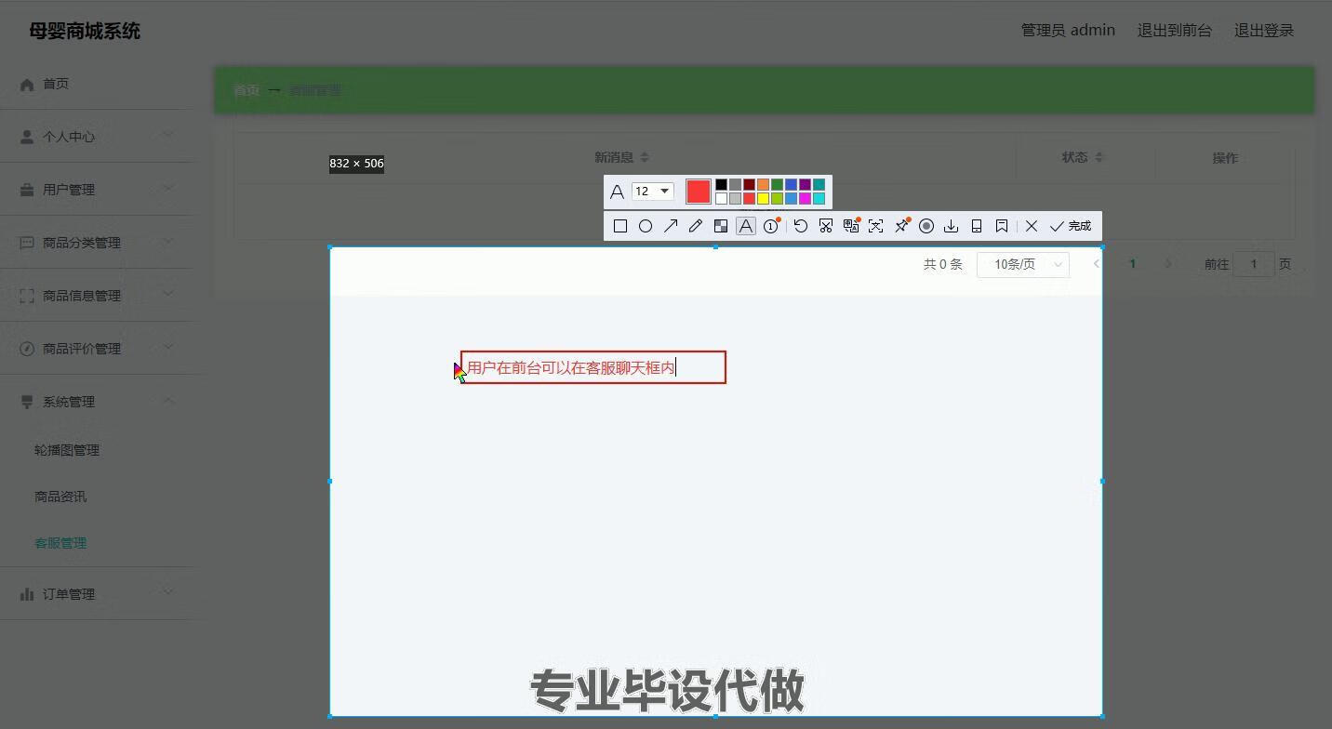Pick the white color swatch
The height and width of the screenshot is (729, 1332).
pos(721,198)
